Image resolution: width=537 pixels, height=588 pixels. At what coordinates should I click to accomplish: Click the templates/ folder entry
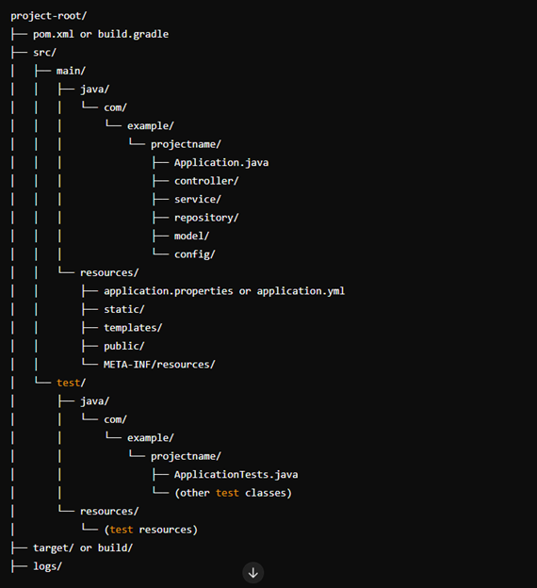[133, 328]
